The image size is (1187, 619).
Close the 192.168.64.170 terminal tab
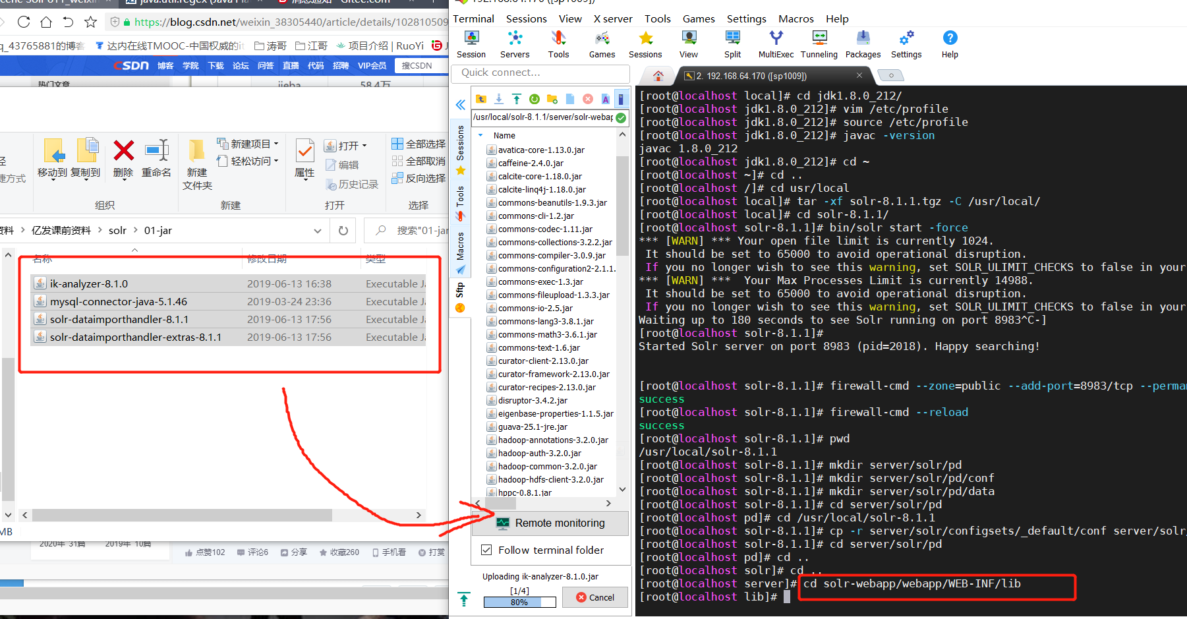(859, 75)
